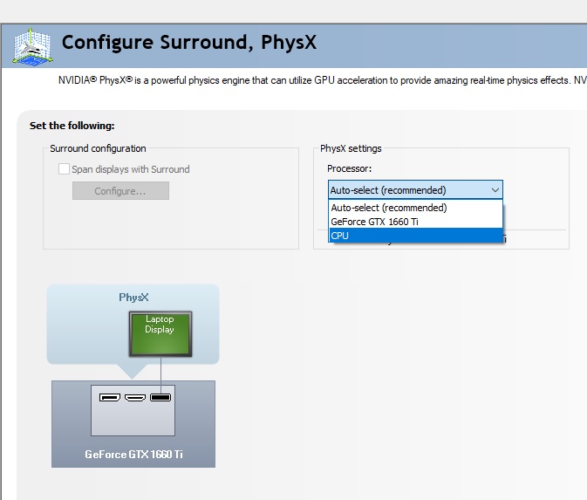The height and width of the screenshot is (500, 587).
Task: Select CPU in the Processor dropdown list
Action: (415, 236)
